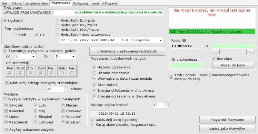Click the plus button under Radio NR
258x134 pixels.
tap(250, 51)
